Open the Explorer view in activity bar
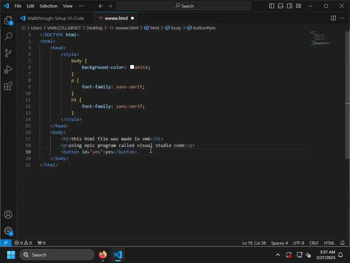The image size is (350, 263). pyautogui.click(x=8, y=20)
